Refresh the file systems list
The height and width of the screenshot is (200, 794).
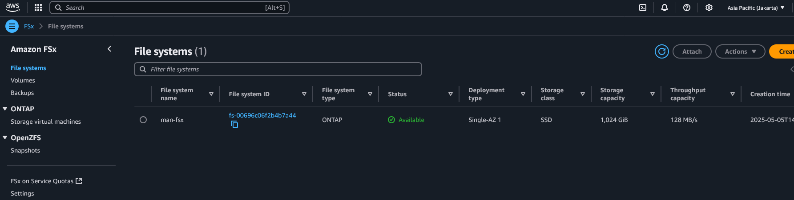[662, 51]
